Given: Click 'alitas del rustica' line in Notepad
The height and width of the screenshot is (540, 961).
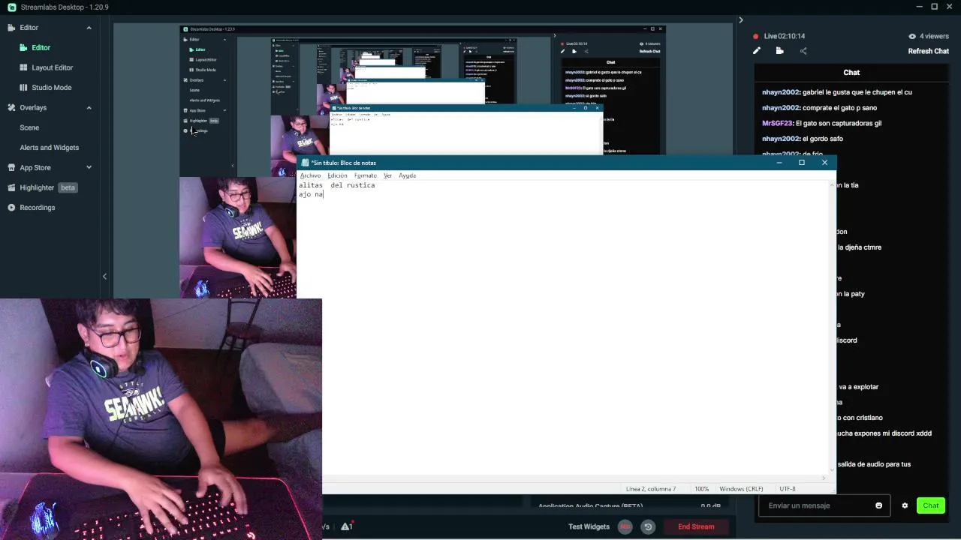Looking at the screenshot, I should tap(336, 185).
